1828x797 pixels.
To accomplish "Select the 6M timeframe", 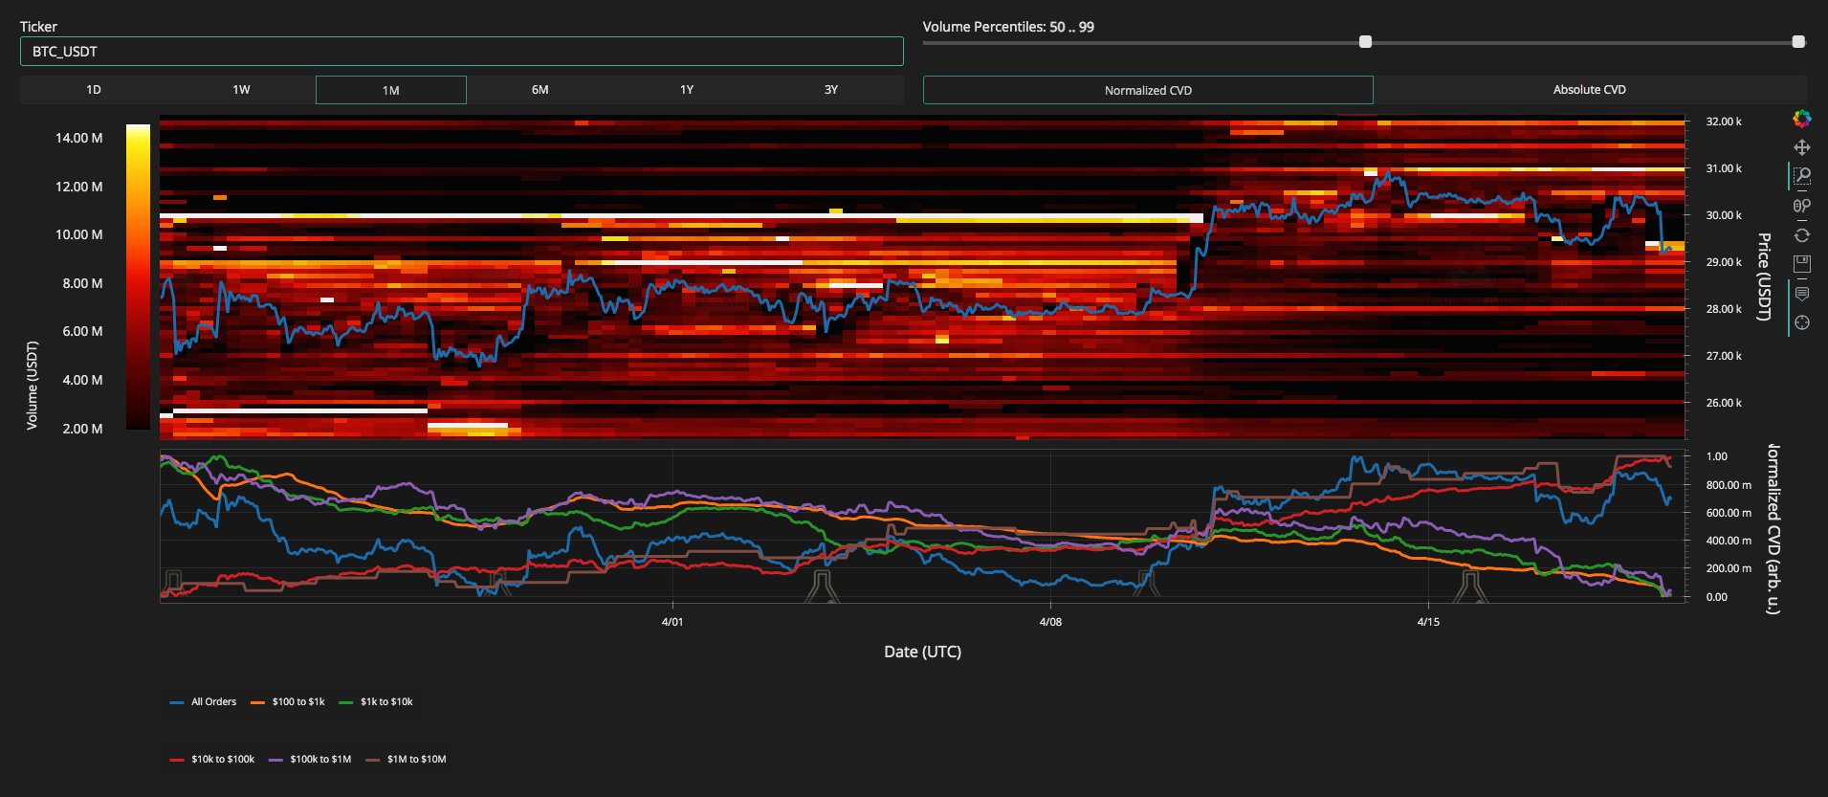I will [540, 90].
